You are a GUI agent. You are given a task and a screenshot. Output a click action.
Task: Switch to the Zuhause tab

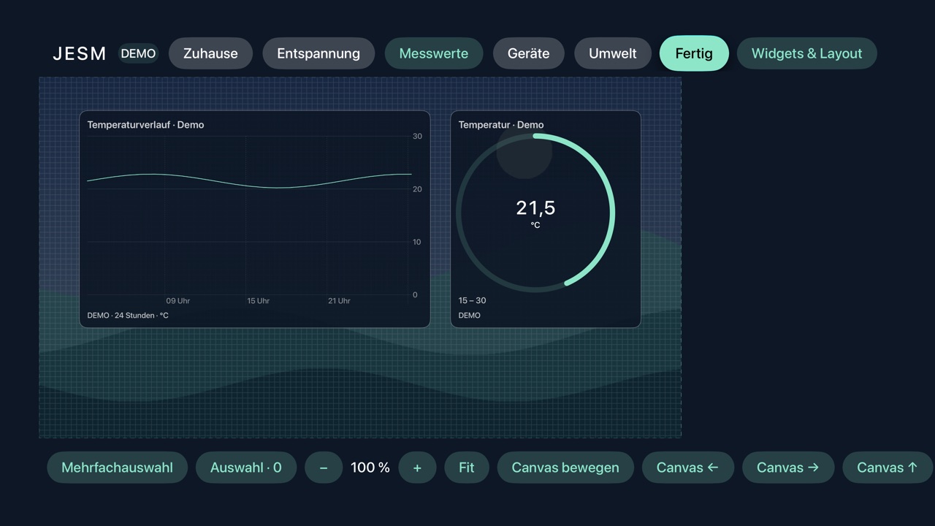click(210, 53)
